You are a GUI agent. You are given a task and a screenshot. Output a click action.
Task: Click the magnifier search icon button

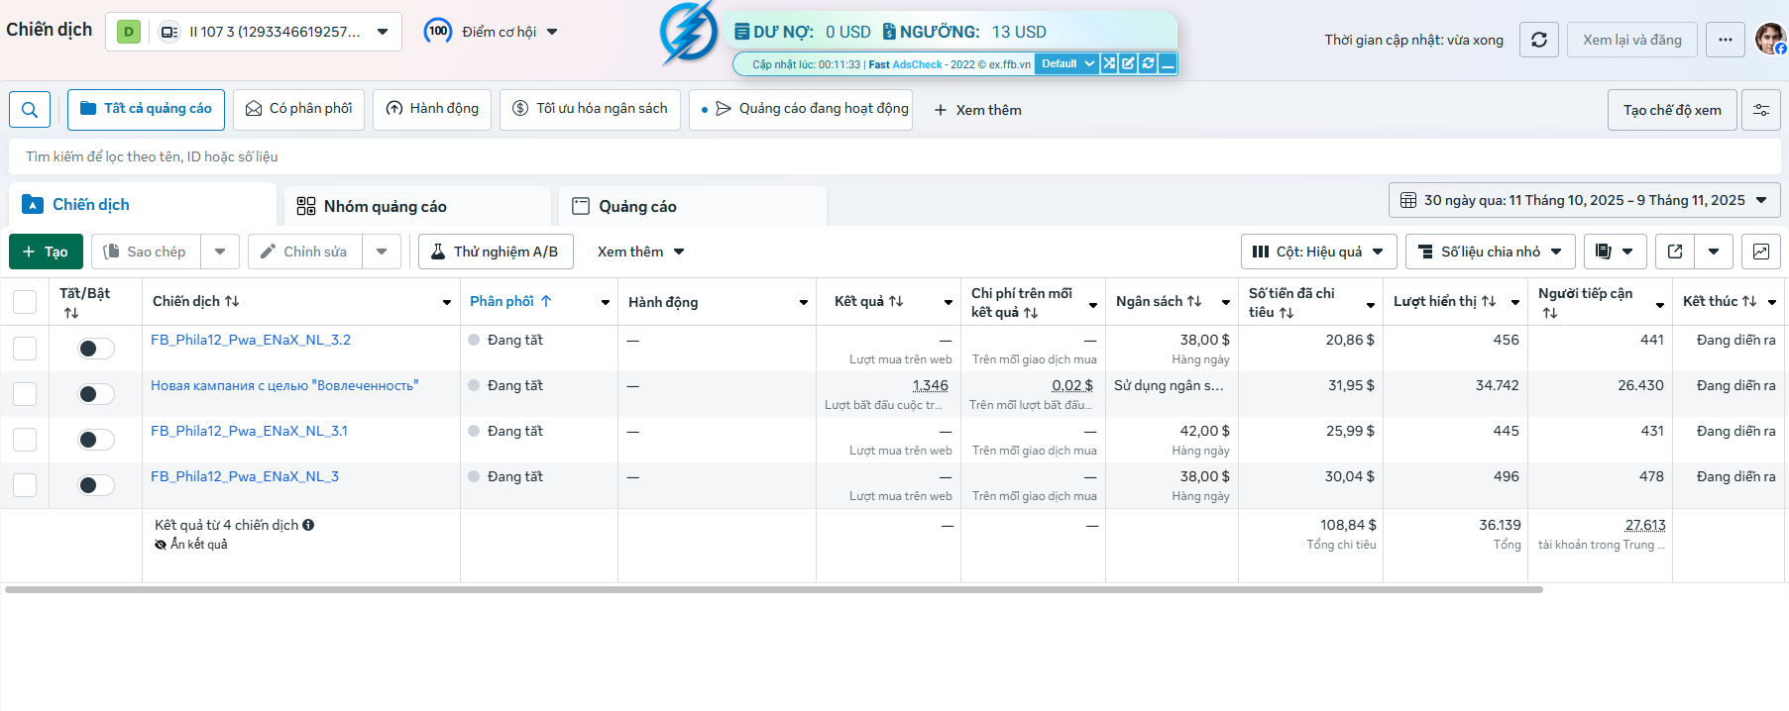30,110
